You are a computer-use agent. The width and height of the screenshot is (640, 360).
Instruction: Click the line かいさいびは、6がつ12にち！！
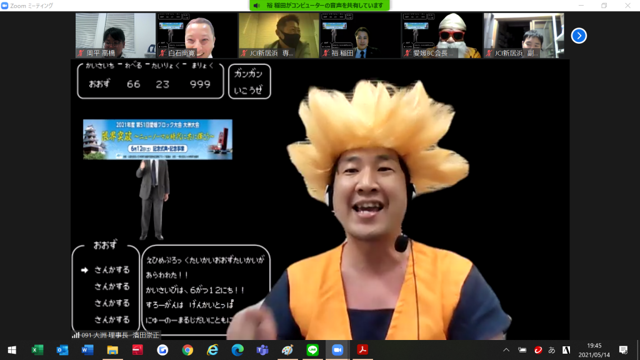[x=196, y=290]
